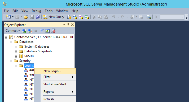189x102 pixels.
Task: Click the New Project toolbar icon
Action: point(8,17)
